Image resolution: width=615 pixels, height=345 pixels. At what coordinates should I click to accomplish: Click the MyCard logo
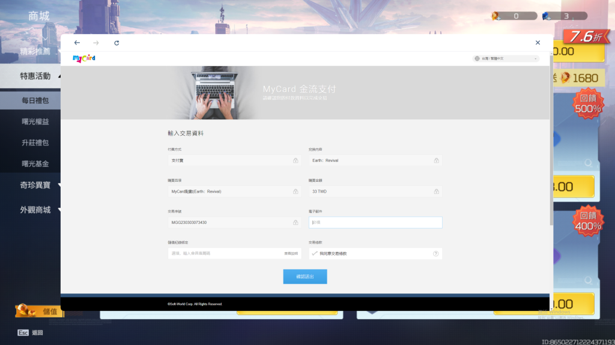(84, 58)
